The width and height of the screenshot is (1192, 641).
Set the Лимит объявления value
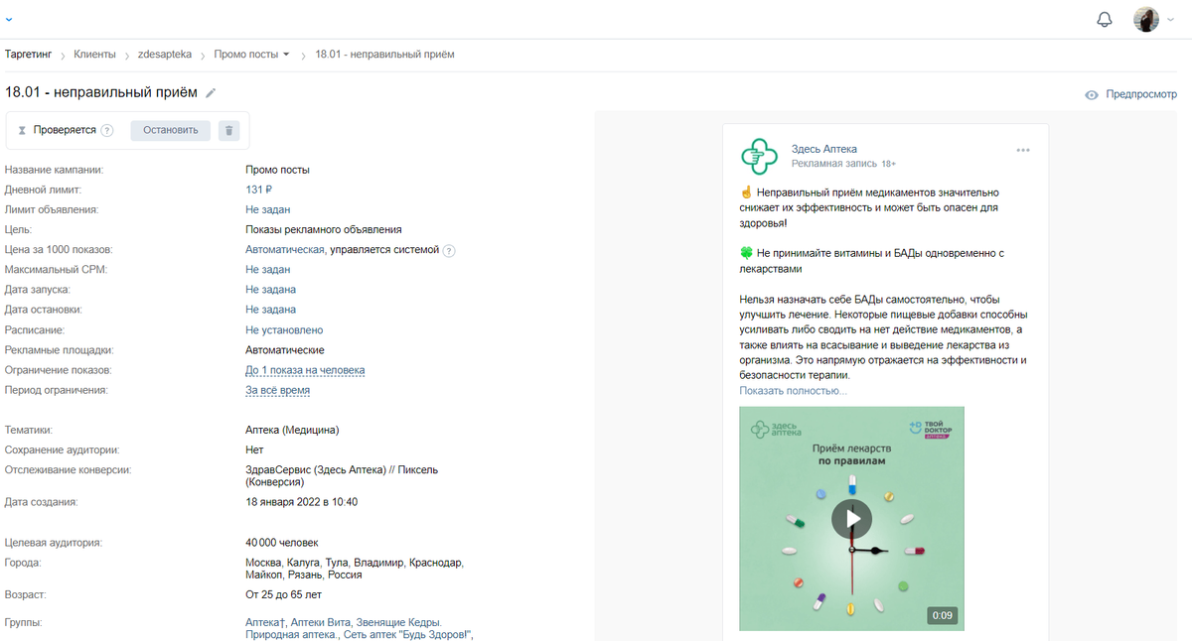click(x=268, y=209)
